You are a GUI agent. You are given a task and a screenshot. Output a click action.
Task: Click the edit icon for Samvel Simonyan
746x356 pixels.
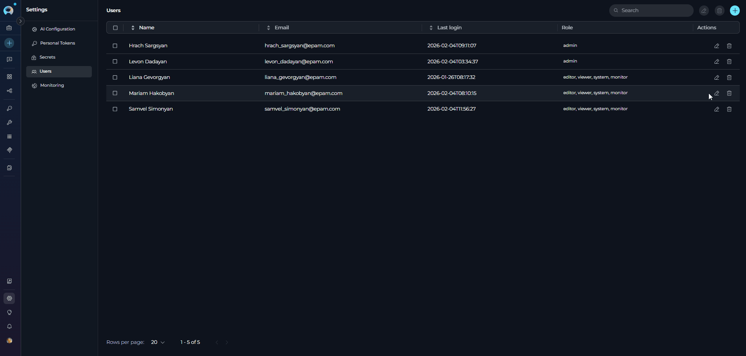point(716,109)
